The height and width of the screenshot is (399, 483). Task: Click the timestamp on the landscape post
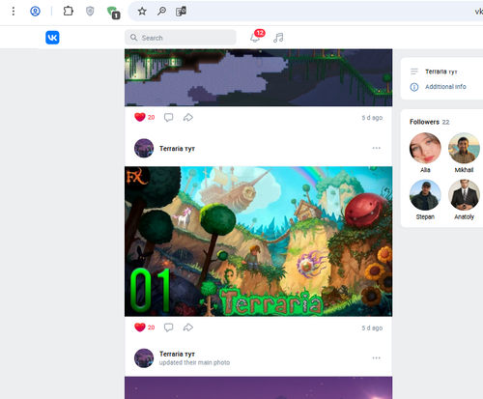click(372, 118)
